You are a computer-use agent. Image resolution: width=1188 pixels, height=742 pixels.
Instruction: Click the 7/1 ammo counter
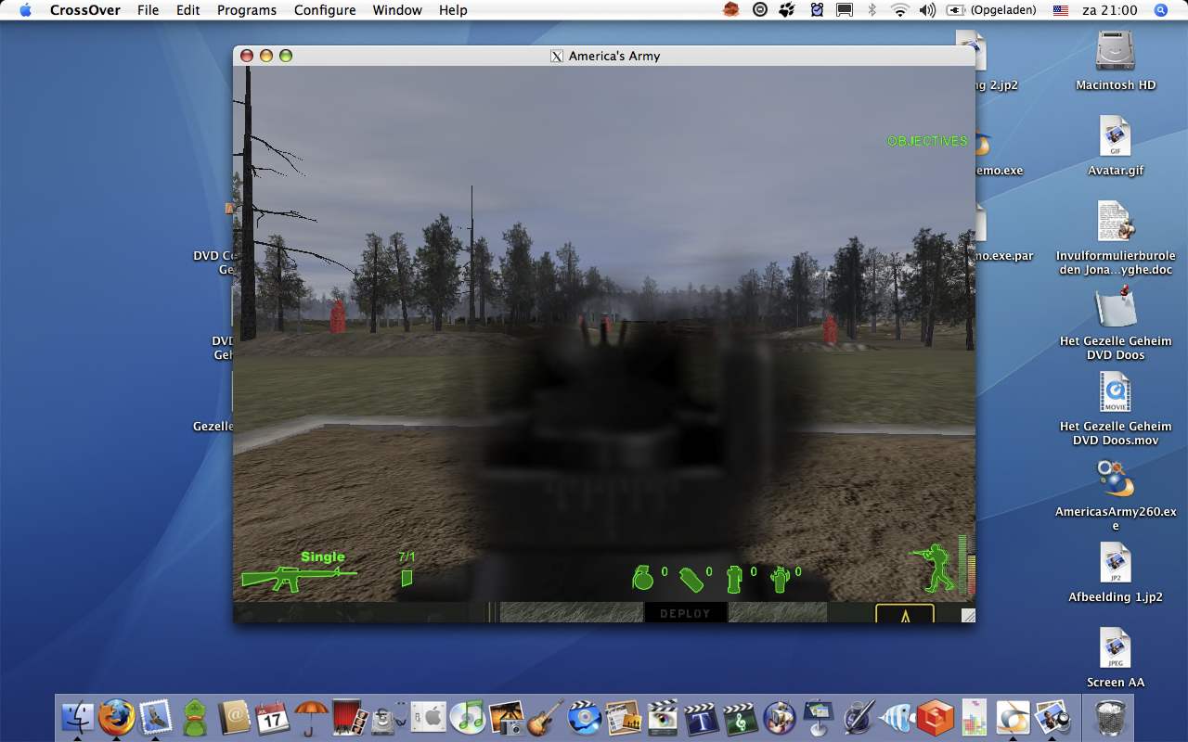click(x=407, y=556)
